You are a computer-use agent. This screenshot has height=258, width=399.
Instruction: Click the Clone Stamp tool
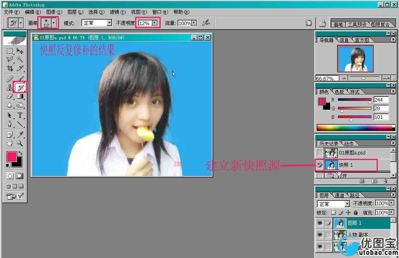tap(10, 87)
